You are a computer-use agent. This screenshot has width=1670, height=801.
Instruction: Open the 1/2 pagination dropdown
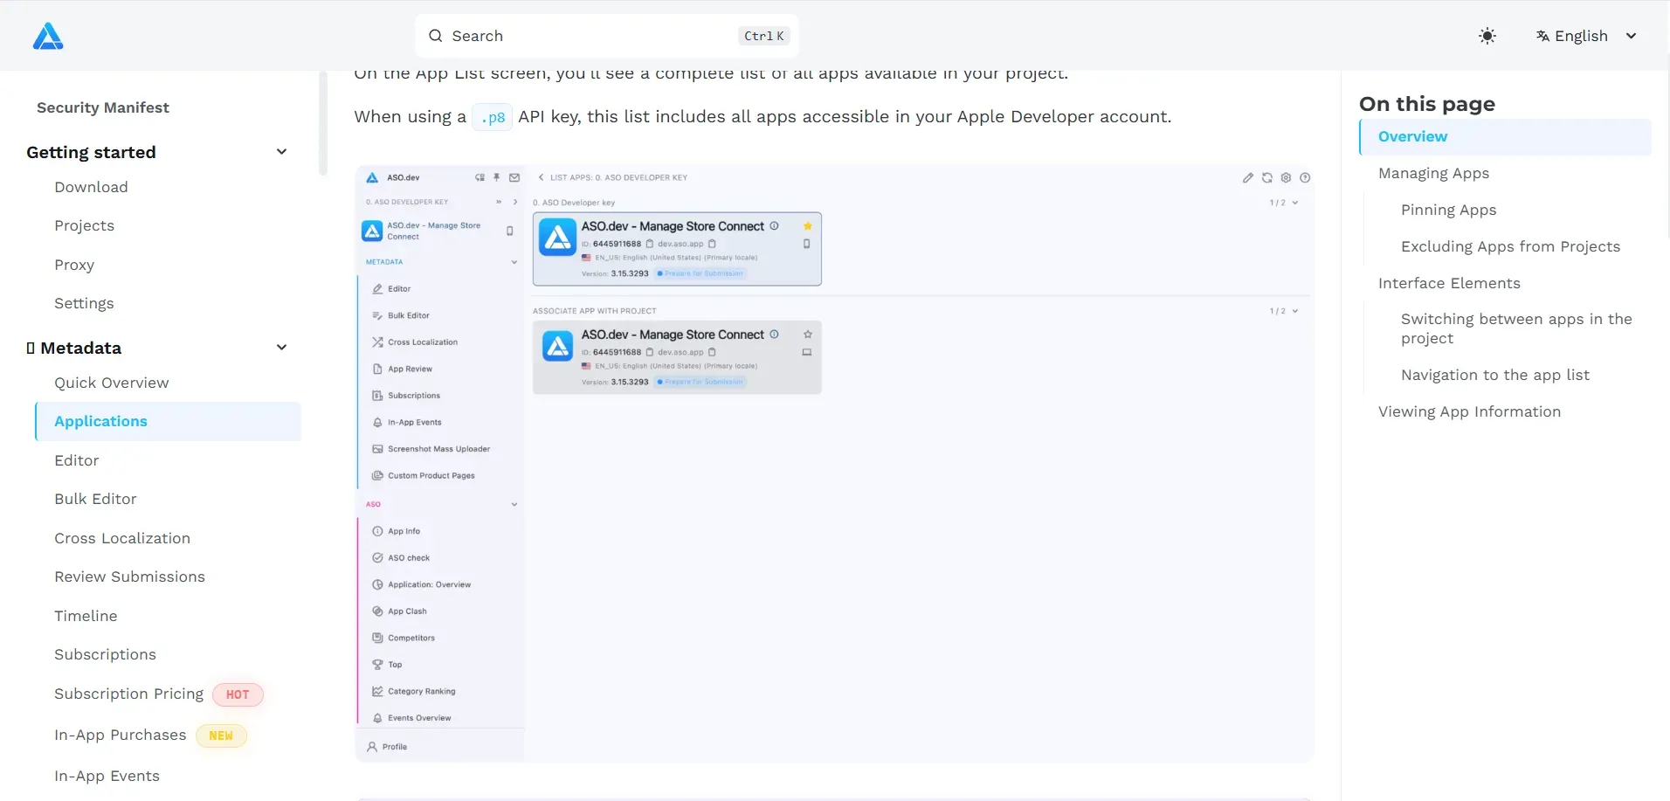[1283, 202]
